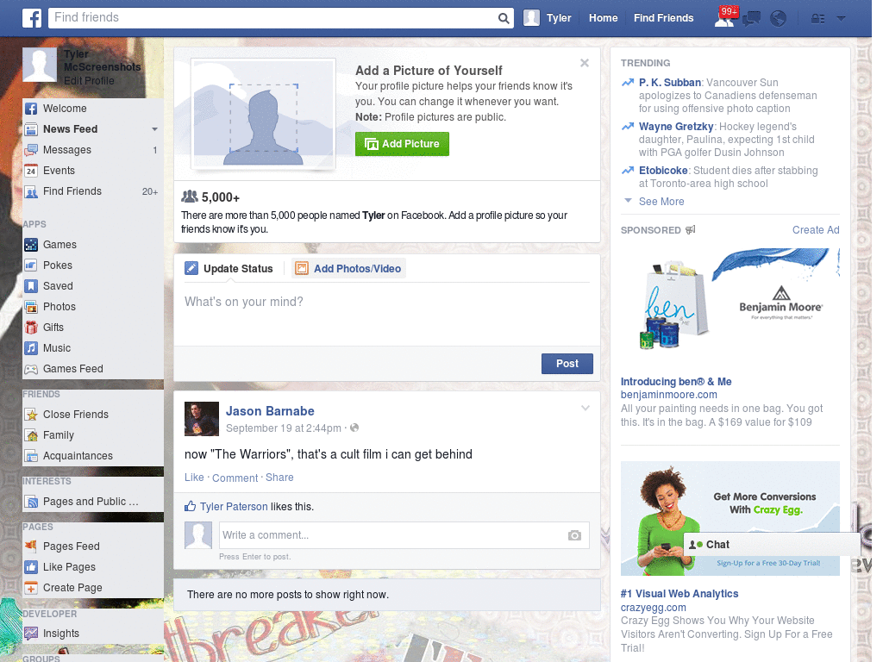This screenshot has height=662, width=883.
Task: Open Wayne Gretzky trending topic
Action: (x=676, y=127)
